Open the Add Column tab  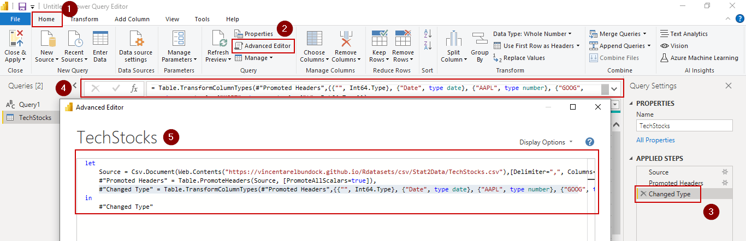point(132,19)
